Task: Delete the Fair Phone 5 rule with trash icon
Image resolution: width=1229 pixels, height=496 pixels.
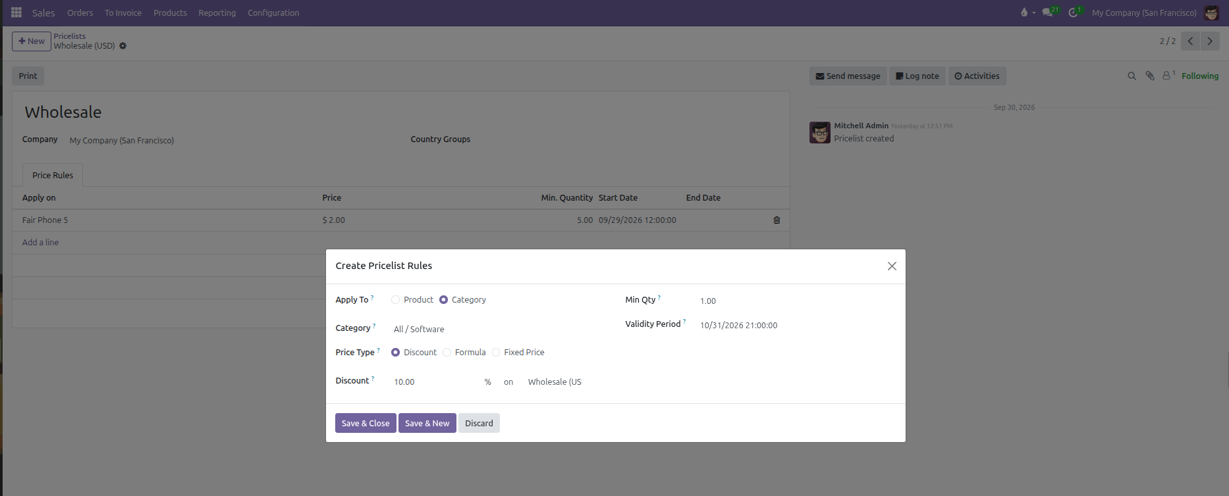Action: 777,220
